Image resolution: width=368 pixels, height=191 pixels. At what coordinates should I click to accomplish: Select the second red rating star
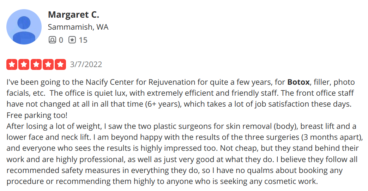tap(24, 64)
